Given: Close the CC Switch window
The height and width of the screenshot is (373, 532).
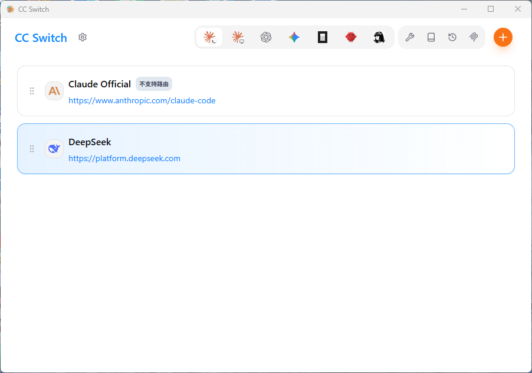Looking at the screenshot, I should point(517,9).
